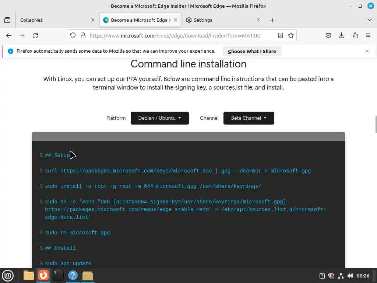Click the ## Setup comment line

[x=57, y=156]
